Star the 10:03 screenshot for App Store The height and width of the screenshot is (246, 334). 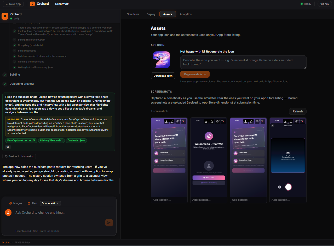[x=172, y=121]
